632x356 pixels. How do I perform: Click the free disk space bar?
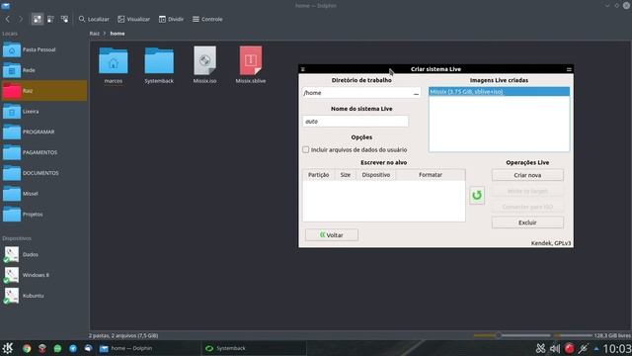tap(573, 335)
